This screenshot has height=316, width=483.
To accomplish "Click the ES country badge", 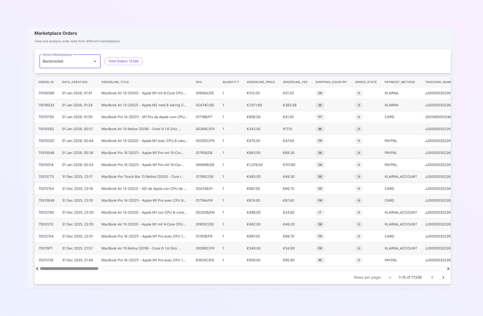I will (320, 189).
